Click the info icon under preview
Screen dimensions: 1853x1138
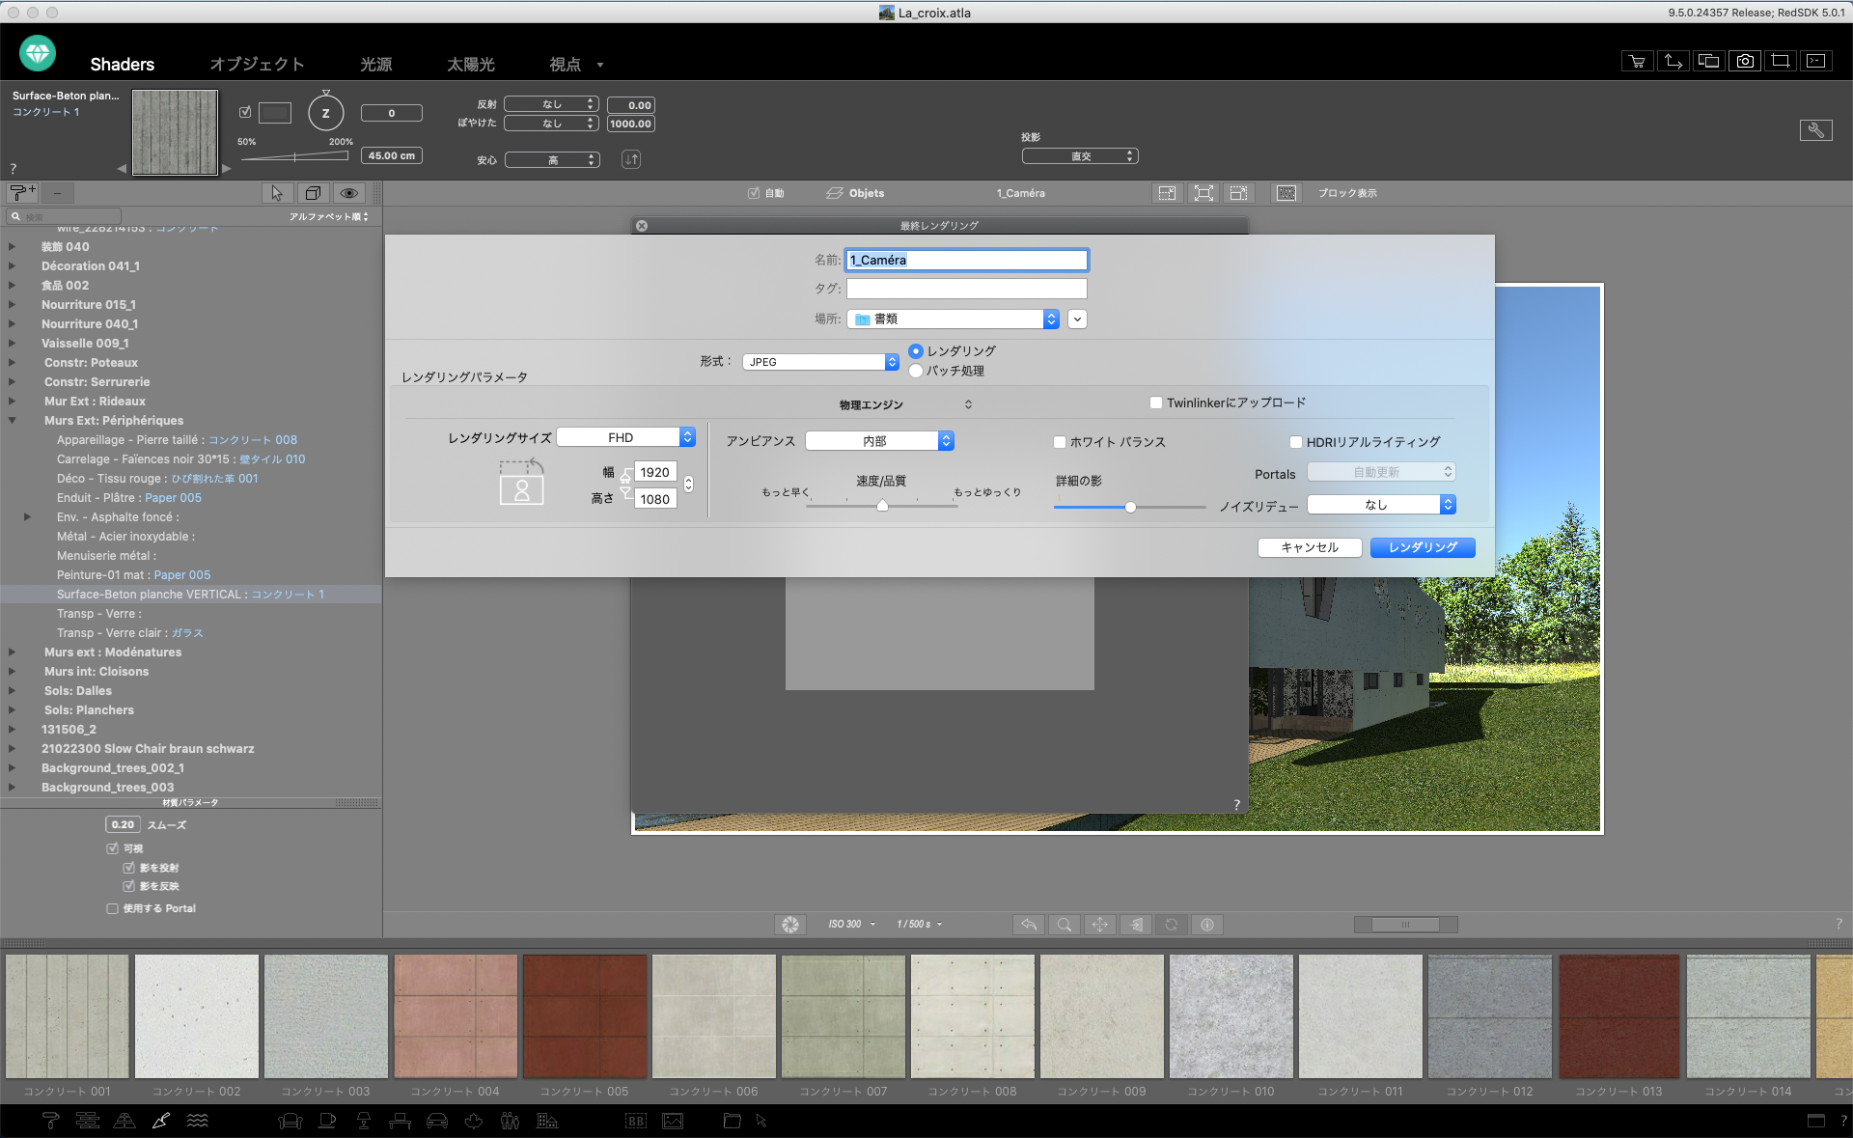1207,925
